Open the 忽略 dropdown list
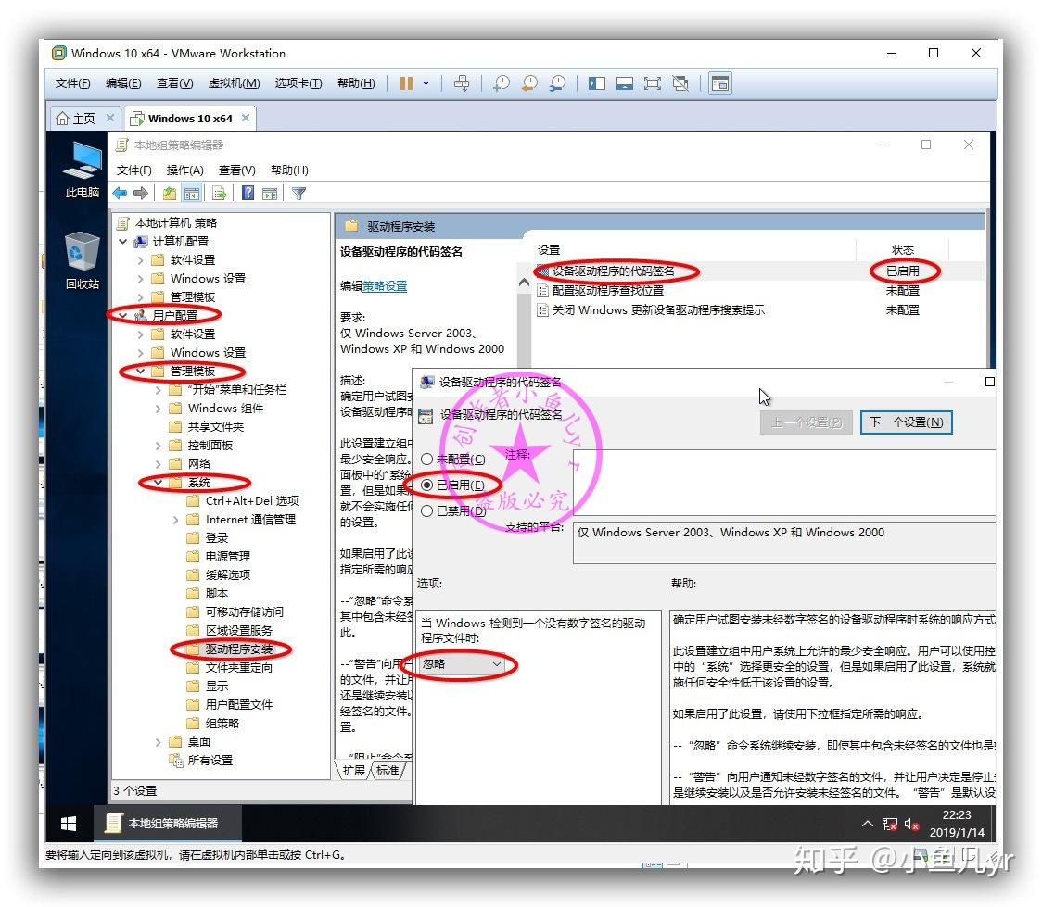Screen dimensions: 1042x907 tap(462, 664)
